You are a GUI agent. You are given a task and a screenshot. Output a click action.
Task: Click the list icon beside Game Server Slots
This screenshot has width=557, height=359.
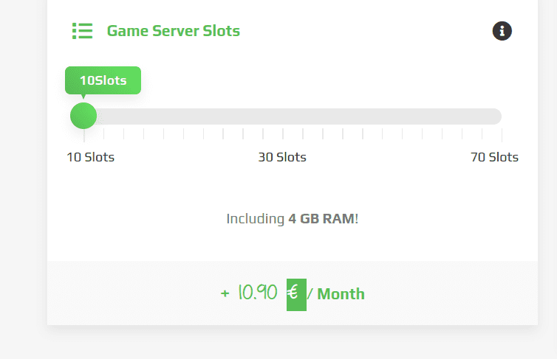(82, 31)
